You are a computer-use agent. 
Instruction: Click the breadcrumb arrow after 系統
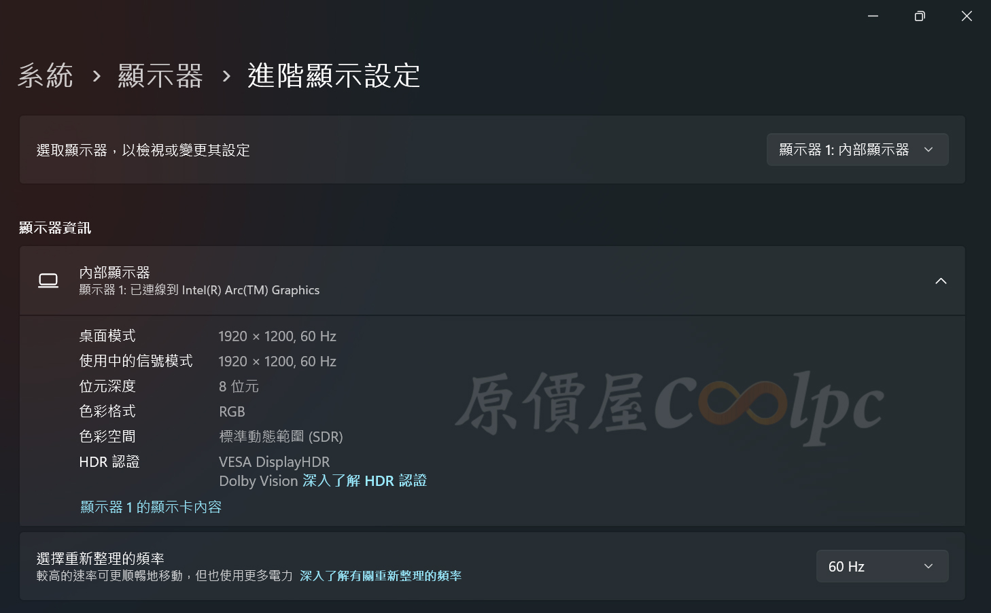pos(97,76)
